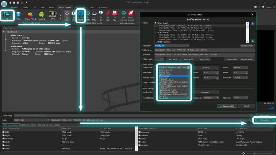
Task: Set output format To MKV
Action: click(94, 16)
